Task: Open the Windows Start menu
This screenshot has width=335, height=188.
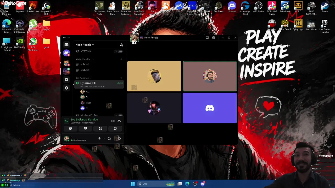Action: pyautogui.click(x=133, y=184)
